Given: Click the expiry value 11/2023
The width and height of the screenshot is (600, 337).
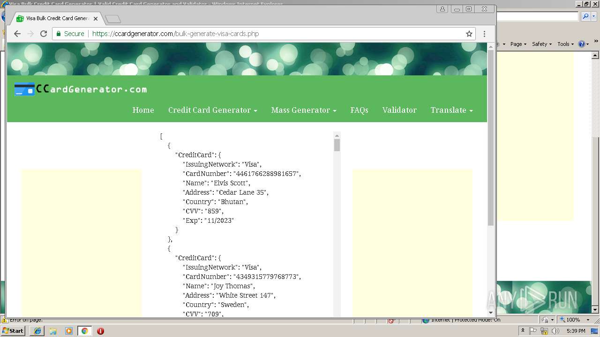Looking at the screenshot, I should 218,220.
